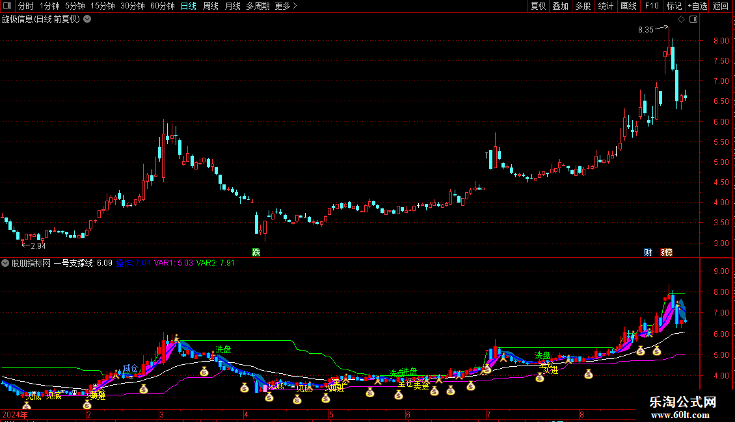Screen dimensions: 735x422
Task: Click the 2.94 low price label
Action: (x=38, y=246)
